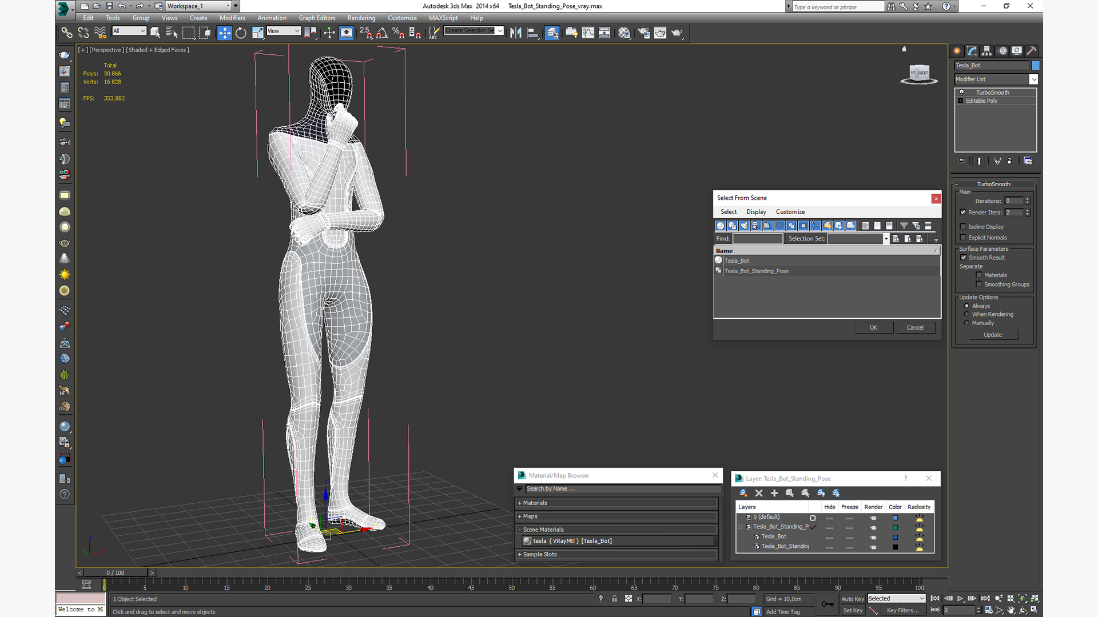Click Delete layer X icon in Layer dialog
Viewport: 1098px width, 617px height.
(759, 493)
